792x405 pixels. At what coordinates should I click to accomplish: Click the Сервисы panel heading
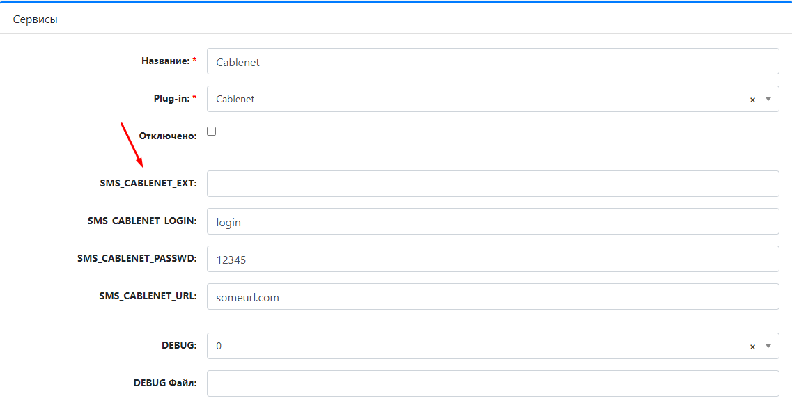click(x=36, y=19)
